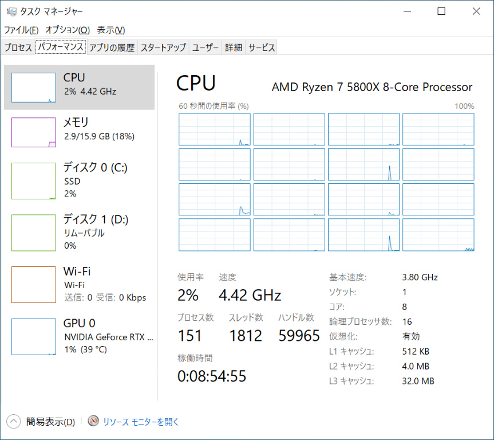Screen dimensions: 494x440
Task: Click the リソース モニターを開く link
Action: (x=141, y=422)
